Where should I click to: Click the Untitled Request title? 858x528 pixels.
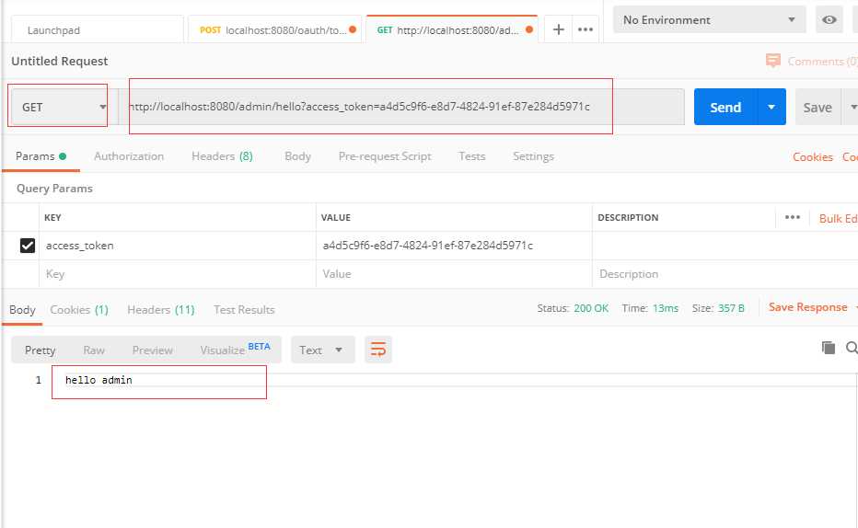[x=60, y=61]
